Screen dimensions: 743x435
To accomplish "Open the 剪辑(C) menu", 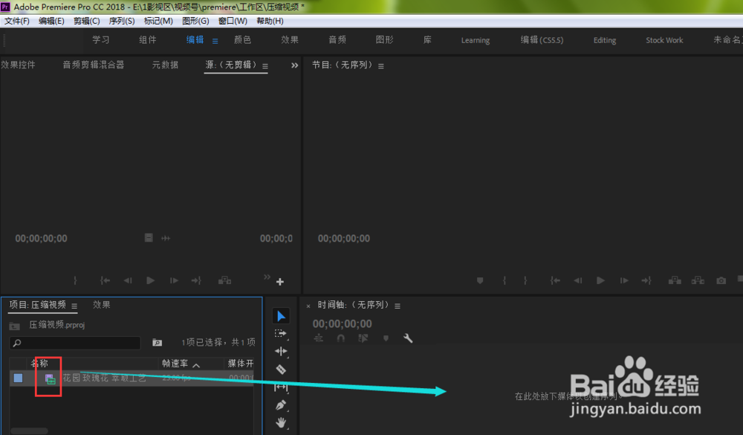I will pyautogui.click(x=86, y=21).
